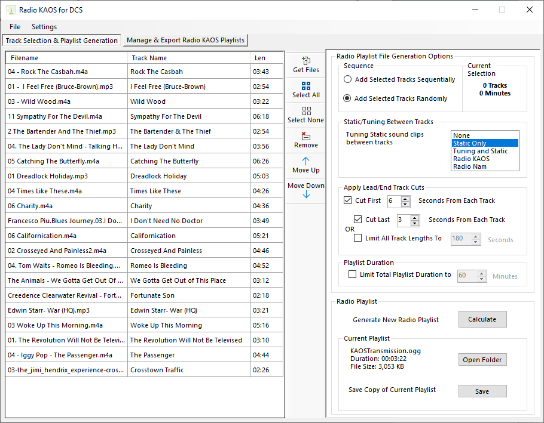Move track up with arrow icon
This screenshot has width=544, height=423.
[306, 161]
